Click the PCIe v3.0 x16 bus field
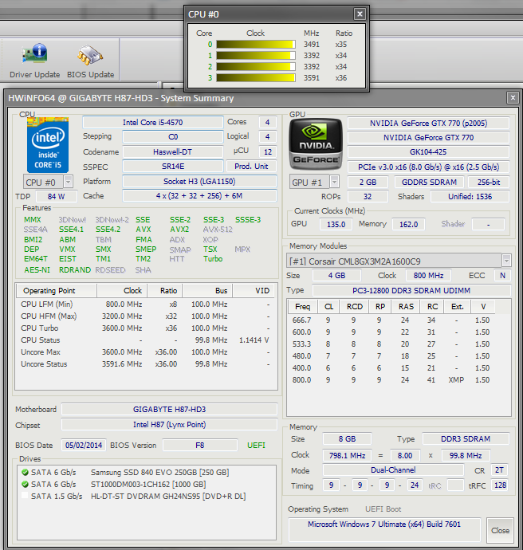Viewport: 523px width, 550px height. pos(428,167)
